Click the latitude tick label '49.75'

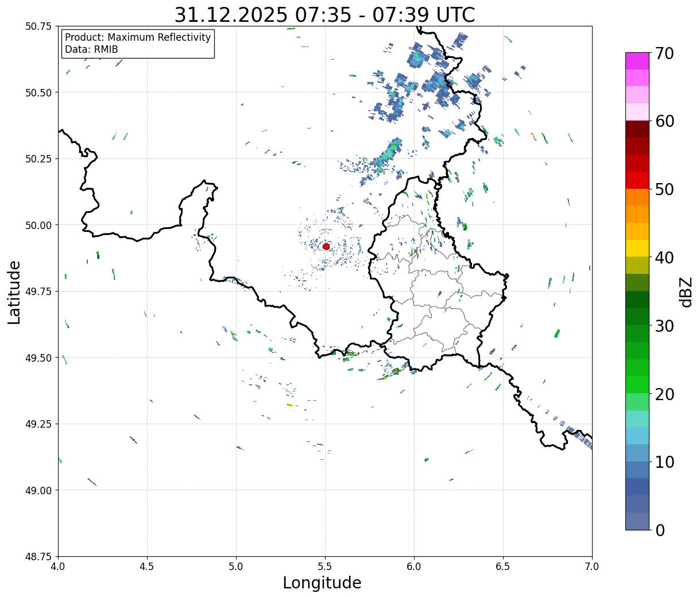[x=38, y=292]
